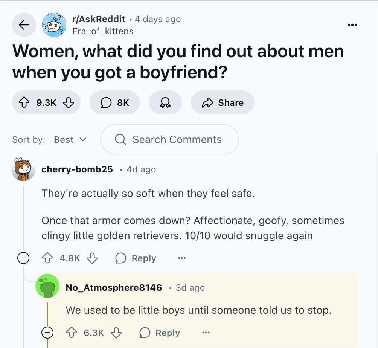Image resolution: width=378 pixels, height=348 pixels.
Task: Upvote No_Atmosphere8146's reply
Action: [x=72, y=333]
